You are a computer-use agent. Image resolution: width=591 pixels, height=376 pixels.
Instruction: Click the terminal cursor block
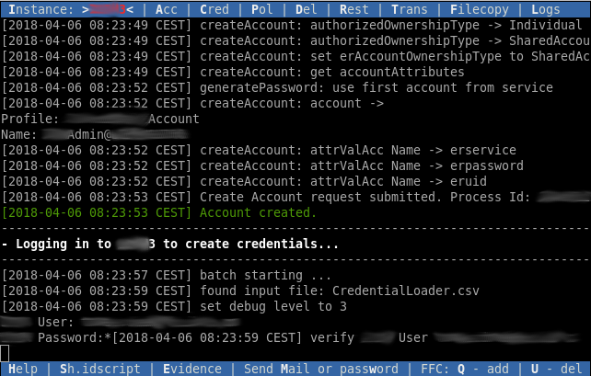coord(5,353)
